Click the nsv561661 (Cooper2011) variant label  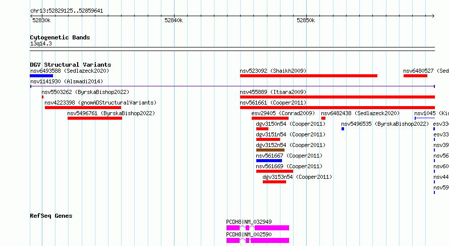click(x=273, y=103)
